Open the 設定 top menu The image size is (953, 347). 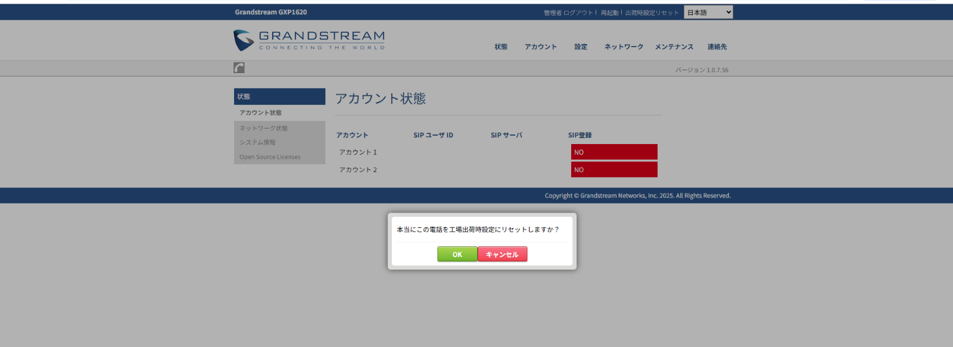581,46
